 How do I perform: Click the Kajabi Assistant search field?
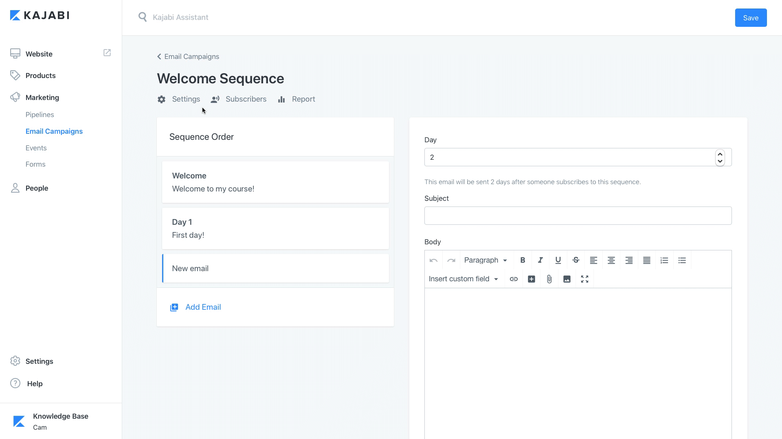pyautogui.click(x=180, y=17)
